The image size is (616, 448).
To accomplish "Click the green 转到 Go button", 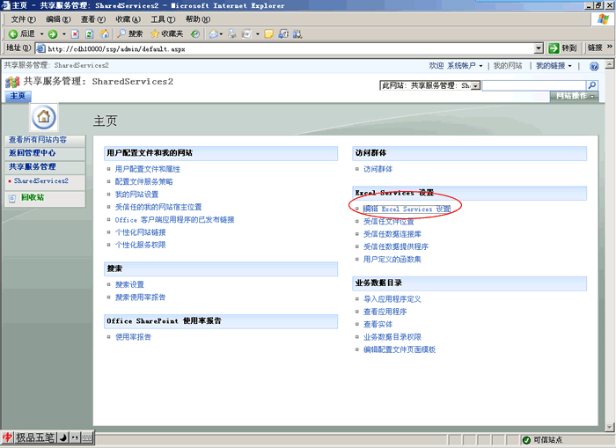I will tap(562, 48).
